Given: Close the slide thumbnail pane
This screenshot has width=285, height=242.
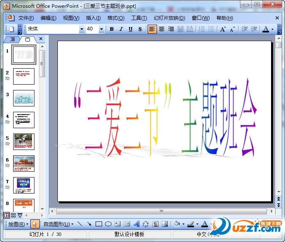Looking at the screenshot, I should tap(41, 39).
